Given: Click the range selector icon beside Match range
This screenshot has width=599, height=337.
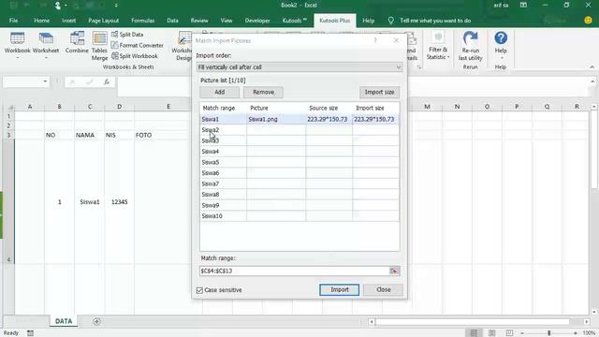Looking at the screenshot, I should [x=394, y=271].
